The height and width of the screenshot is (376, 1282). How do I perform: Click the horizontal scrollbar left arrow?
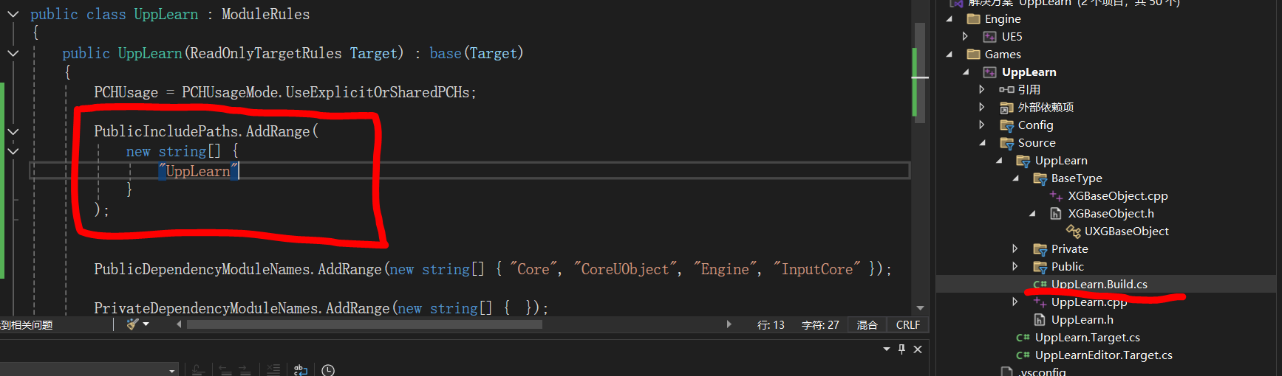tap(179, 324)
